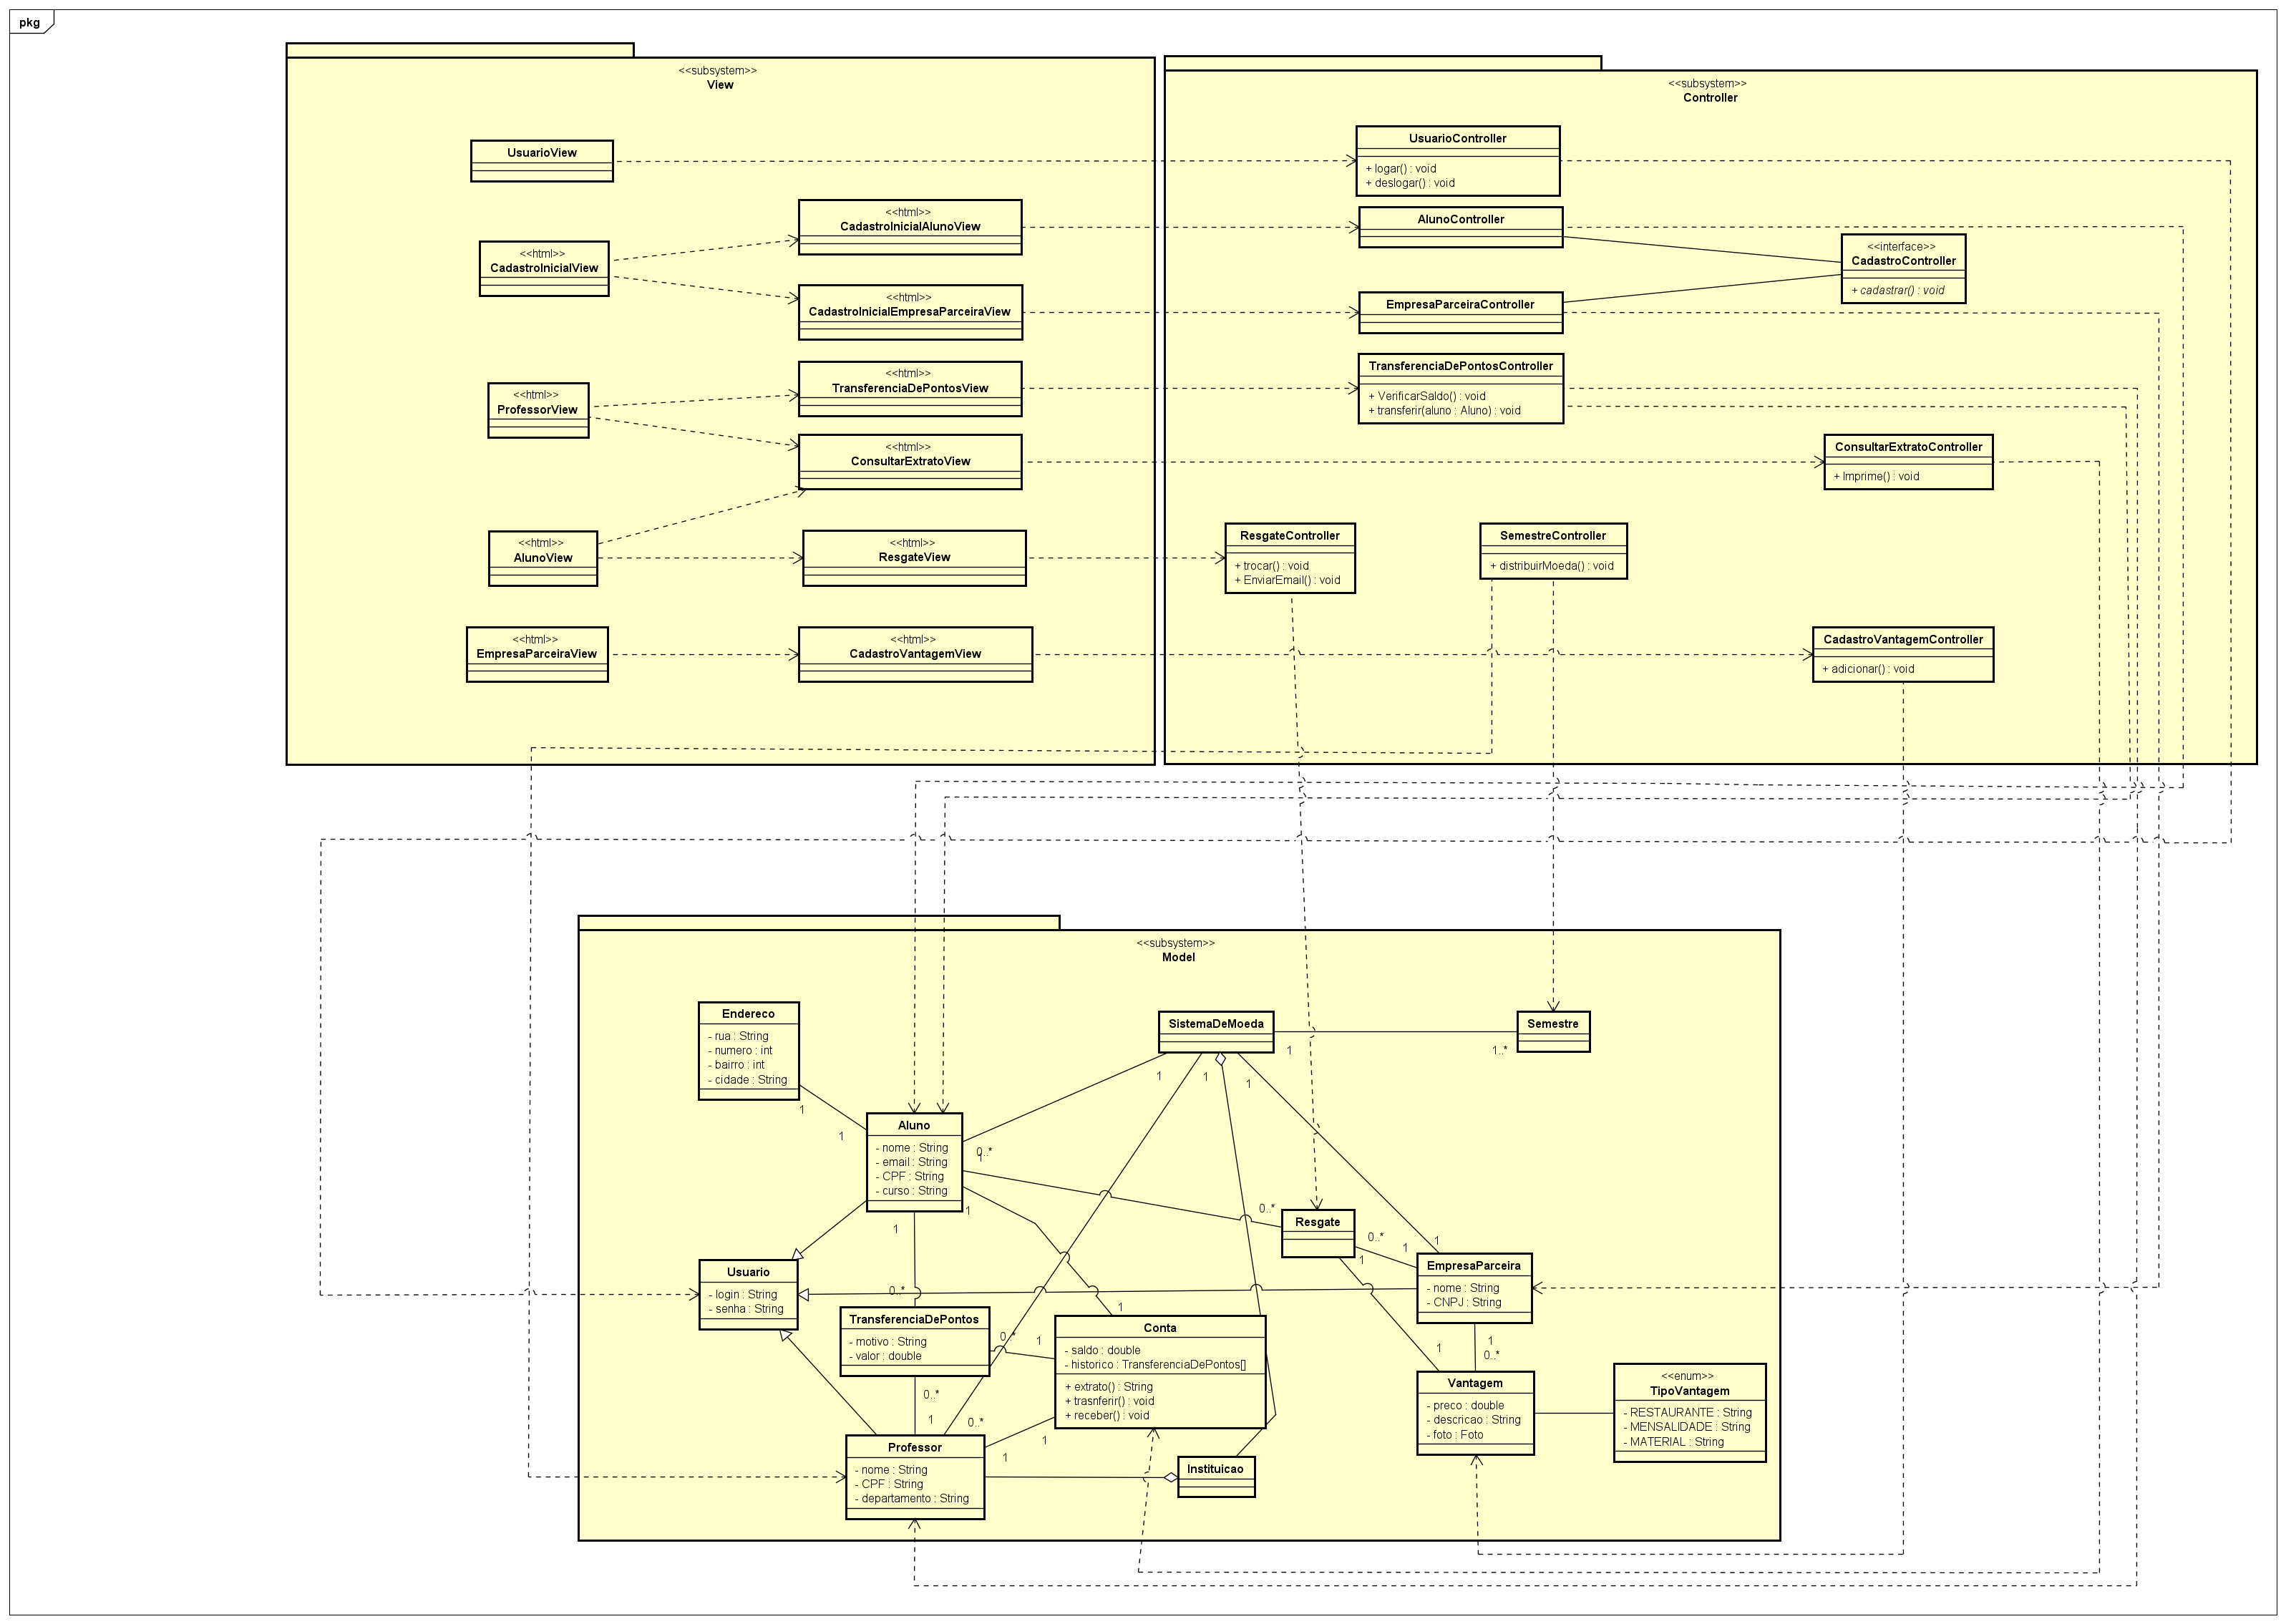Click the SistemaDeMoeda model class
The height and width of the screenshot is (1624, 2286).
pyautogui.click(x=1215, y=1024)
